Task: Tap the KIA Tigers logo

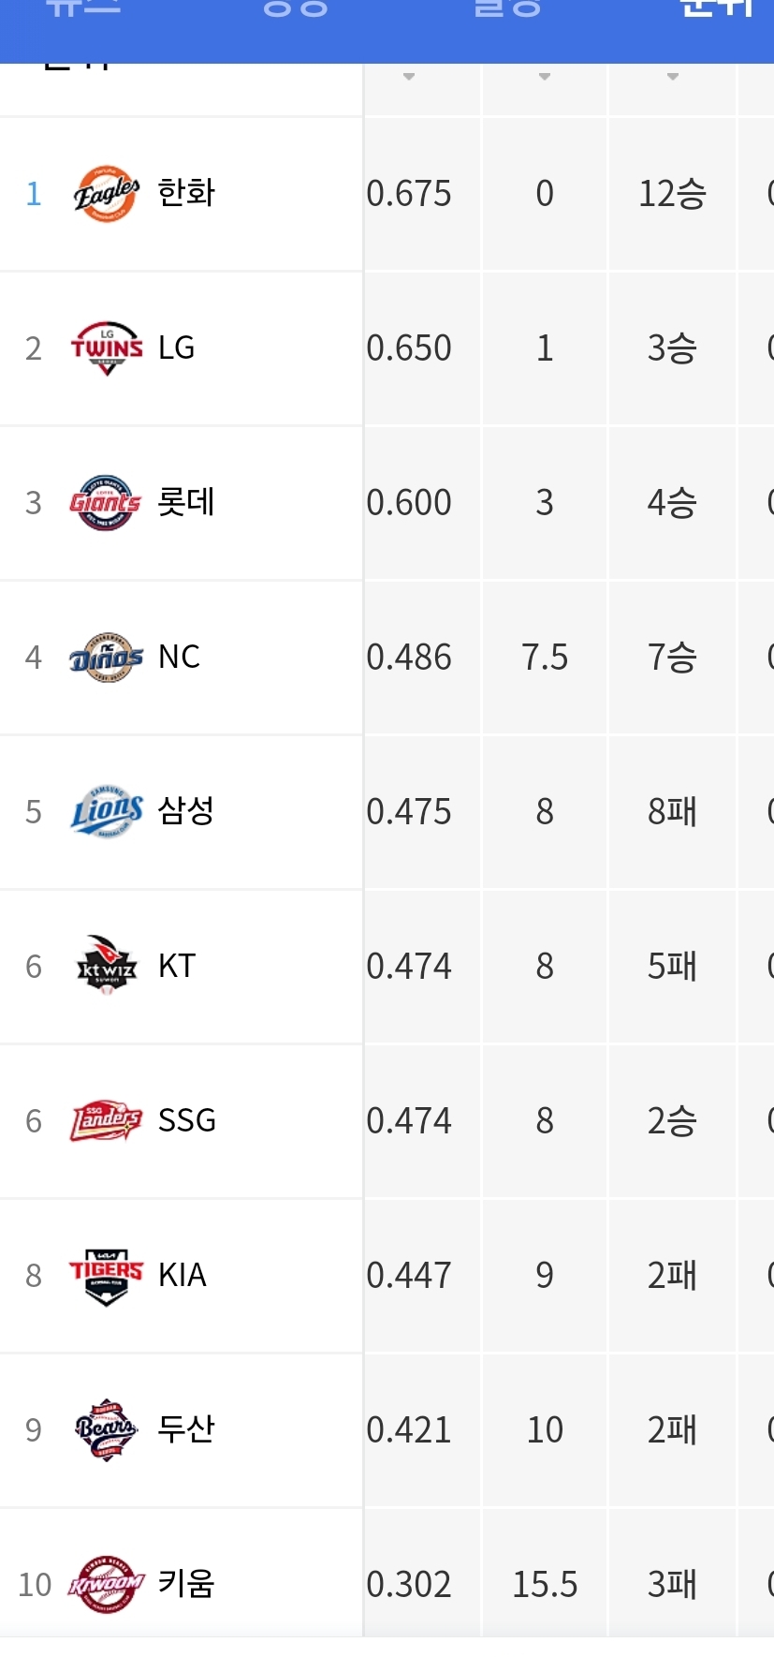Action: (107, 1276)
